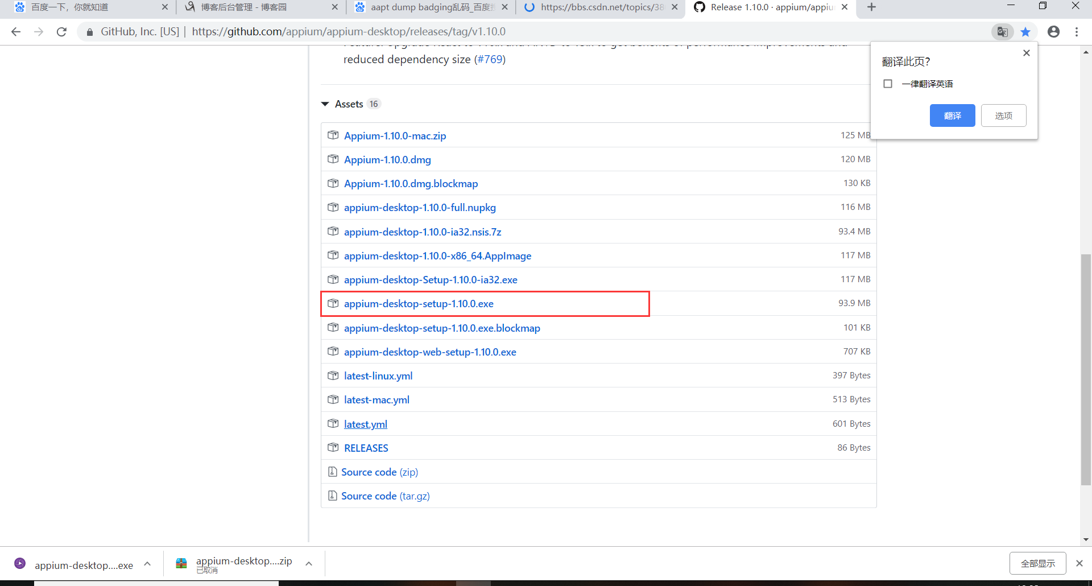The width and height of the screenshot is (1092, 586).
Task: Click the browser forward arrow
Action: 39,32
